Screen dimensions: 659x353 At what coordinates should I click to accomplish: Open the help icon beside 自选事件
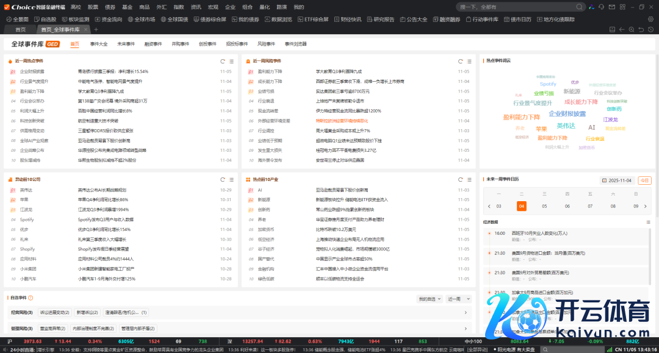tap(31, 298)
